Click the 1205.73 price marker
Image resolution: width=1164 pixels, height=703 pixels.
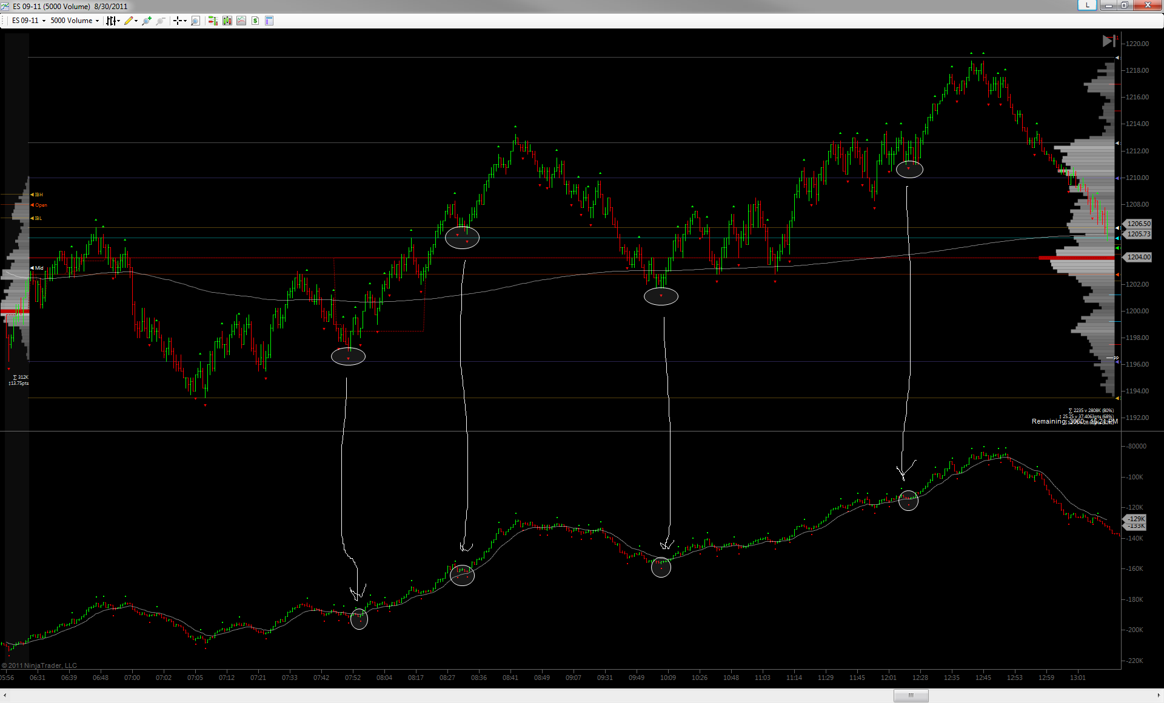point(1137,234)
